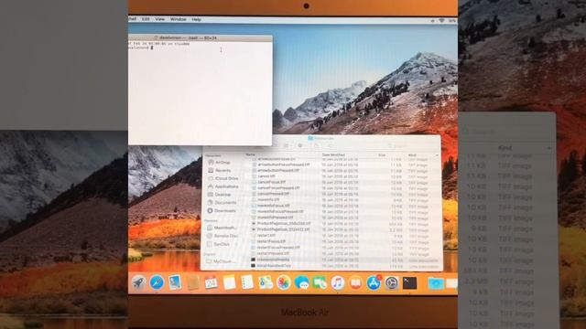
Task: Open FaceTime from the Dock
Action: tap(320, 282)
